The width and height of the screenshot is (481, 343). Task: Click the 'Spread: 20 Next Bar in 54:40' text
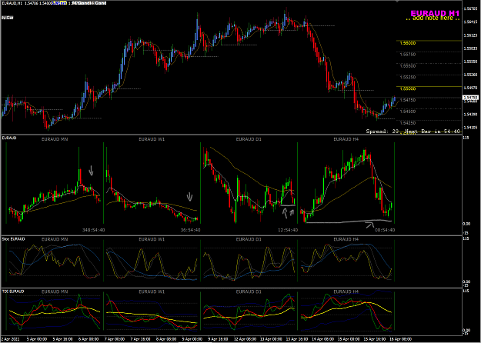[413, 132]
